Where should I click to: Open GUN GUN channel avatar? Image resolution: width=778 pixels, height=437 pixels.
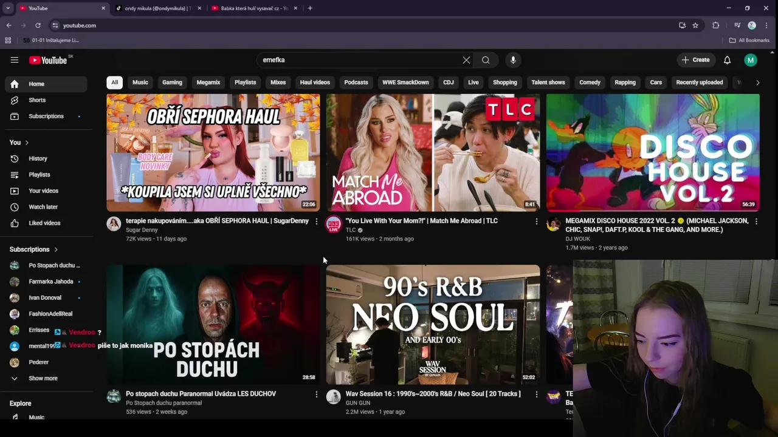(x=334, y=397)
